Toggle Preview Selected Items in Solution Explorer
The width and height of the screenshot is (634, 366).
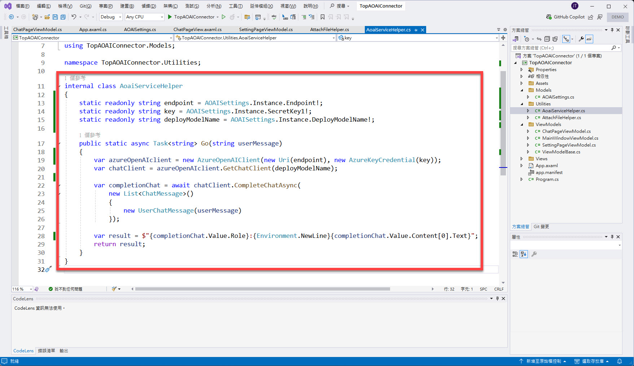click(x=589, y=39)
